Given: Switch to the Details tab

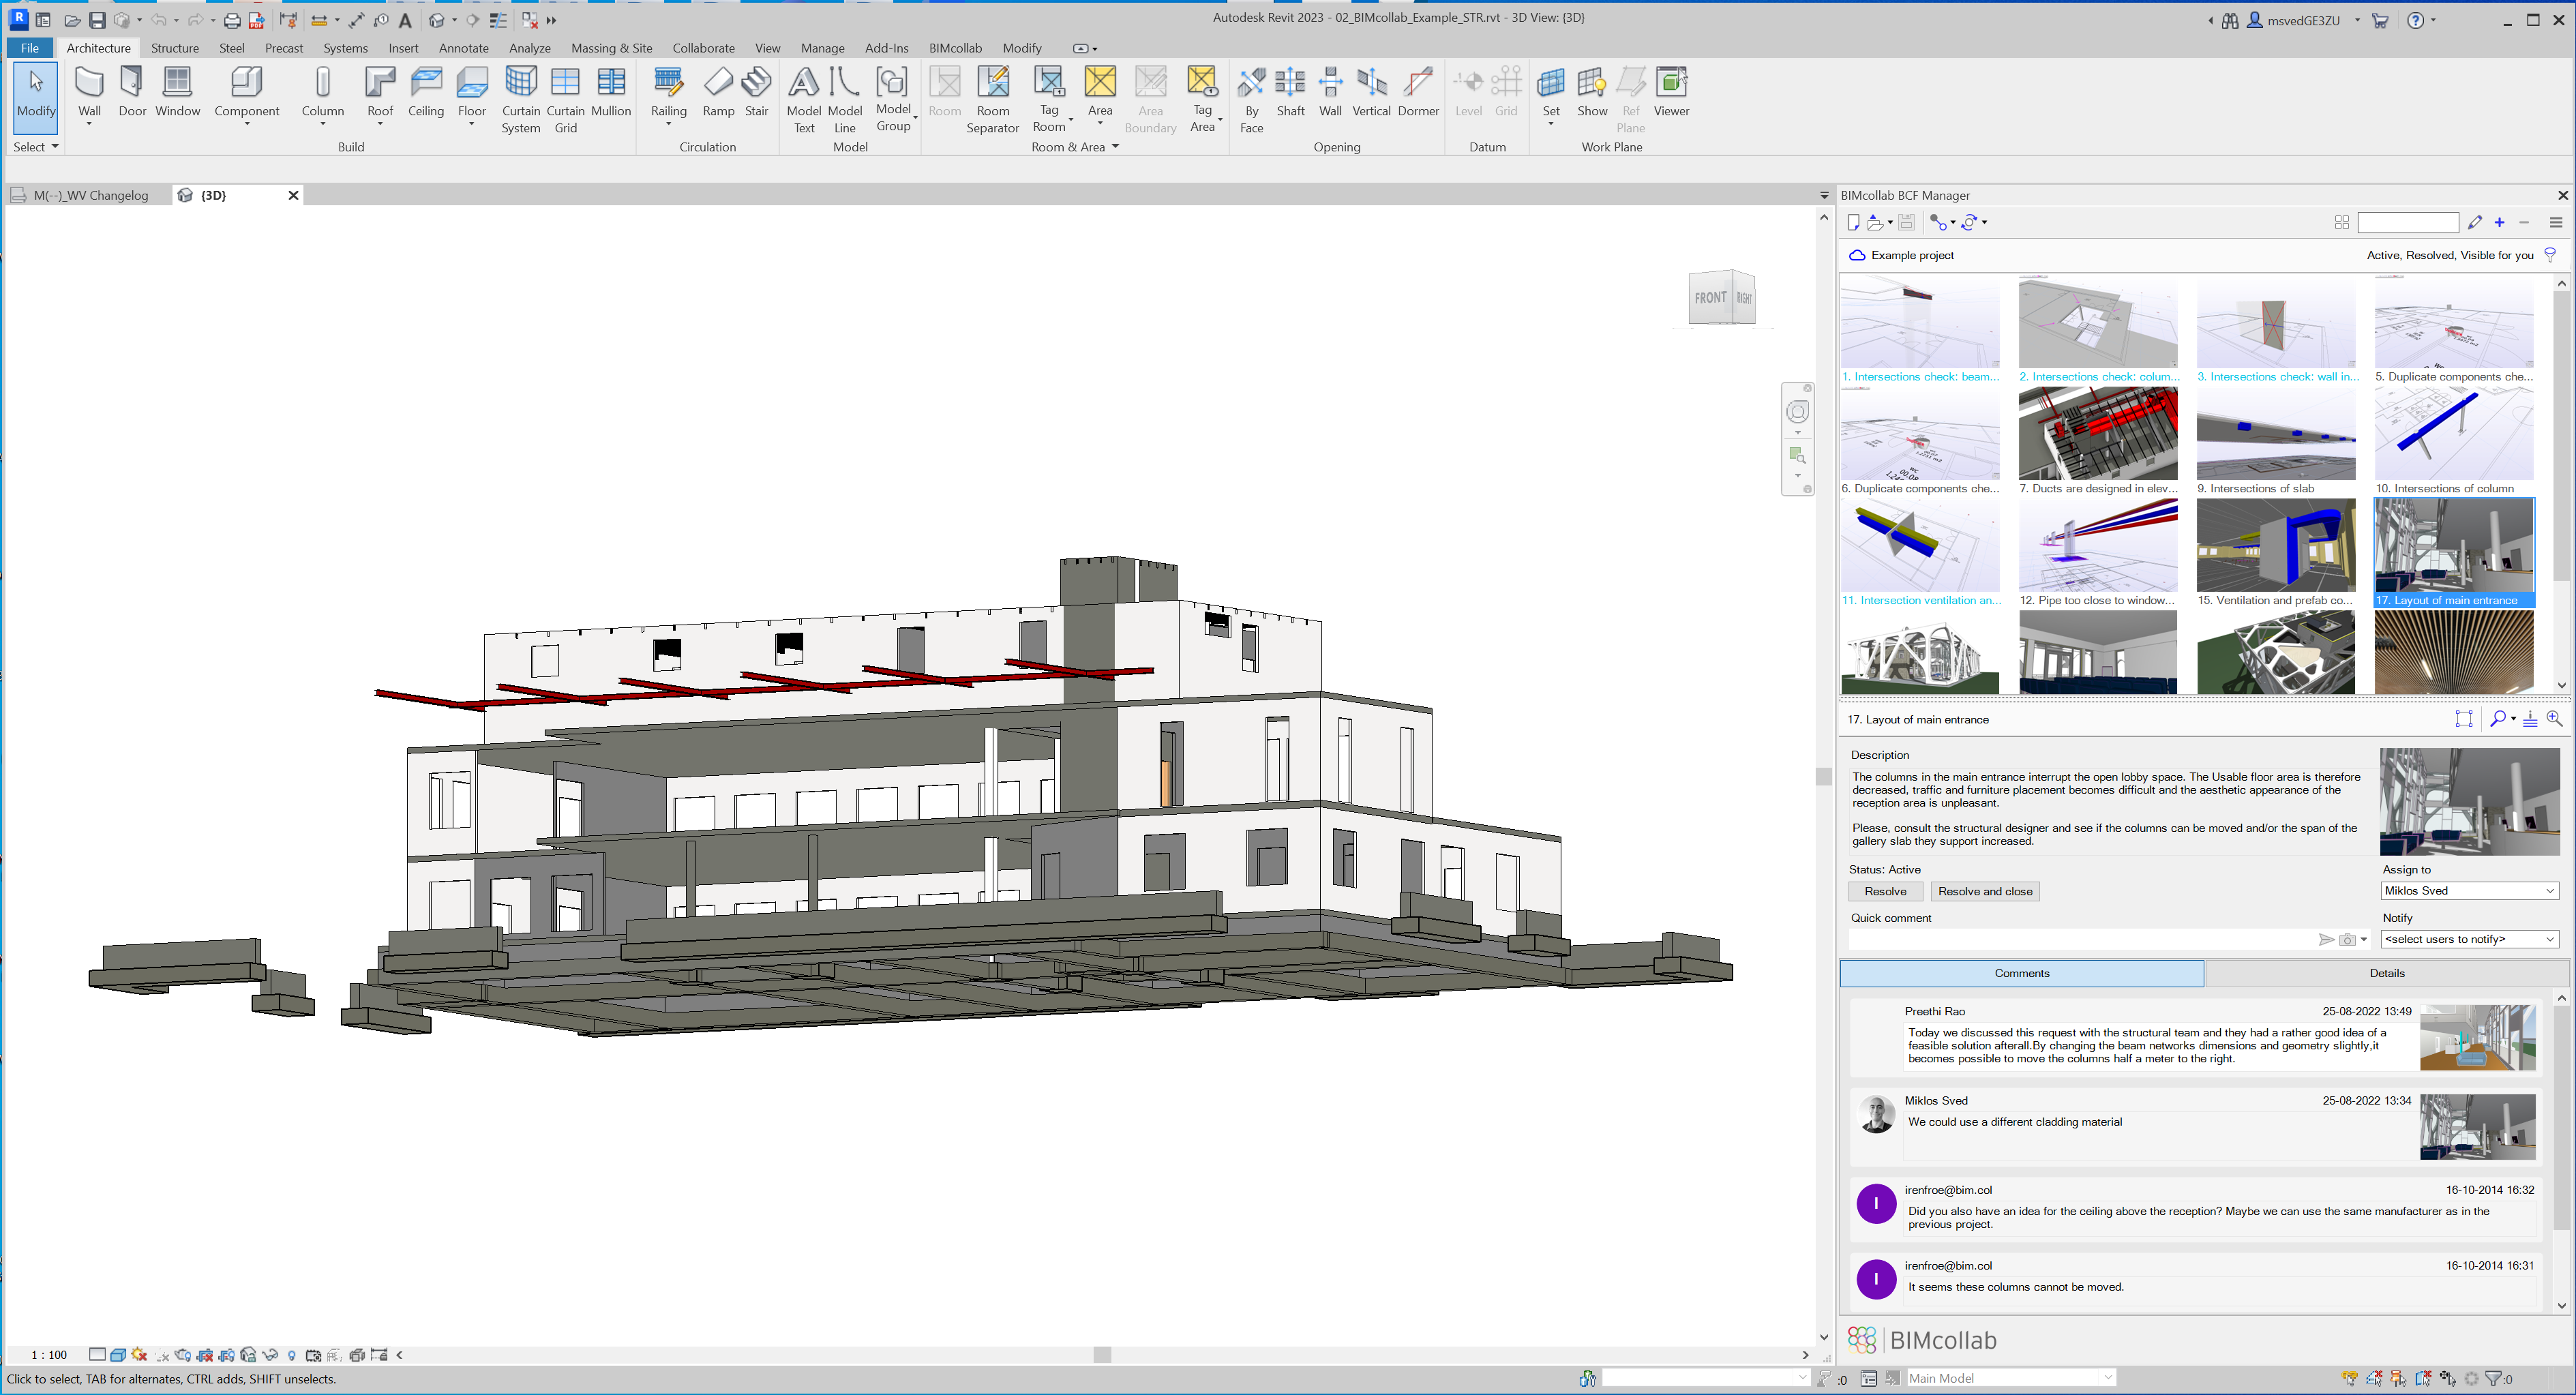Looking at the screenshot, I should (x=2386, y=973).
